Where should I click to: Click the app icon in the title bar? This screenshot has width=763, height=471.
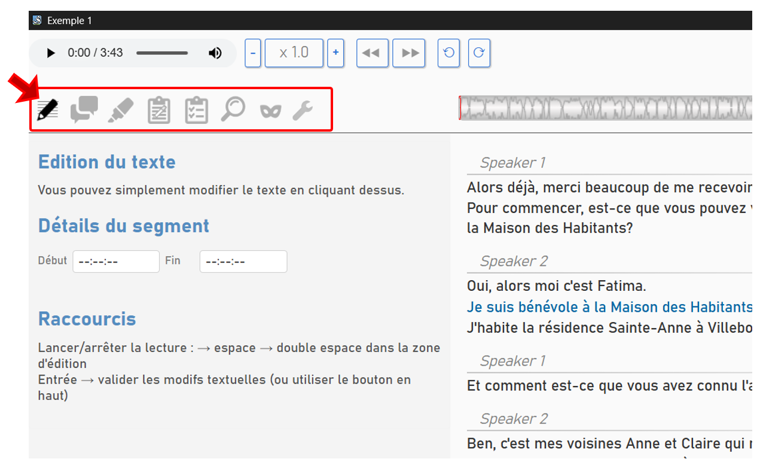37,20
